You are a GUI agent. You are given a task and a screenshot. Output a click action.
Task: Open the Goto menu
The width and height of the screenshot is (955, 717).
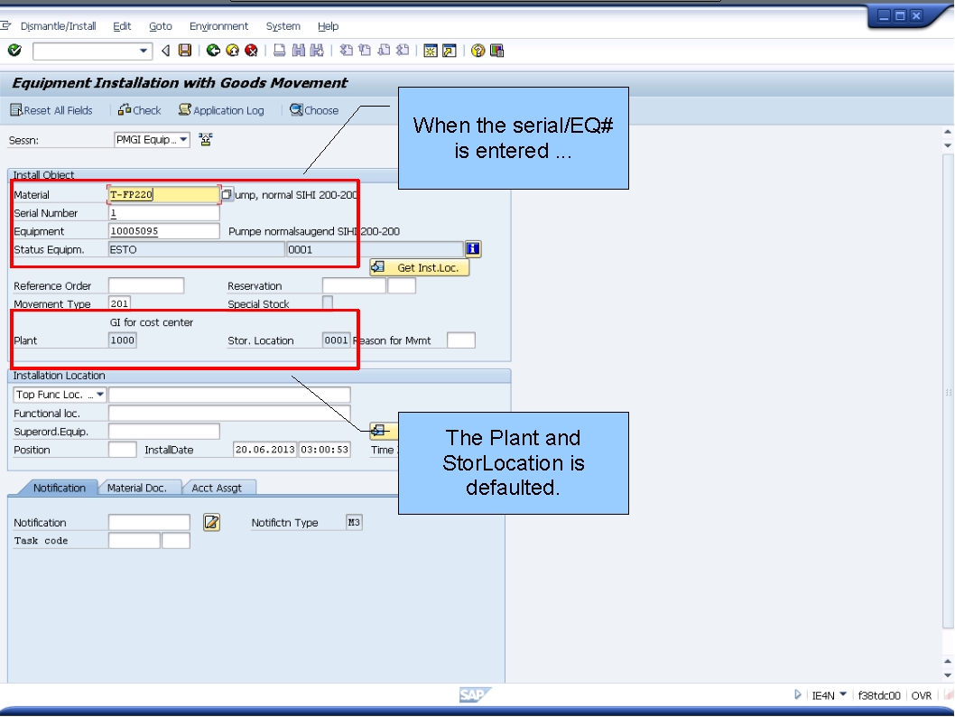click(x=160, y=25)
